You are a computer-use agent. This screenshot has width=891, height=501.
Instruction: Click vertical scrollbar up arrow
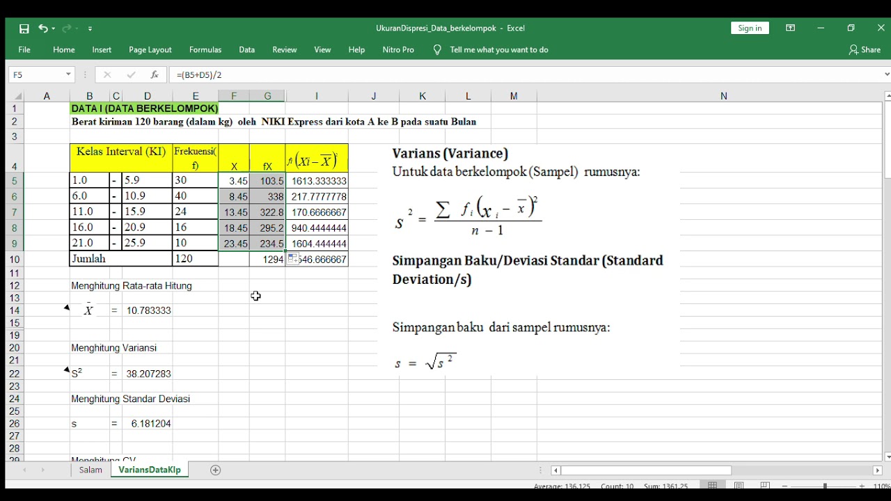click(x=888, y=96)
